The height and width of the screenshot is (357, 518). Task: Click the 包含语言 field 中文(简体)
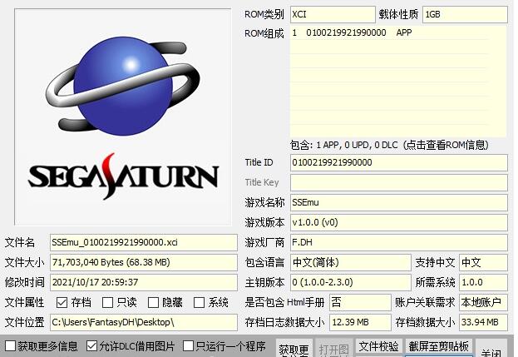[x=351, y=262]
